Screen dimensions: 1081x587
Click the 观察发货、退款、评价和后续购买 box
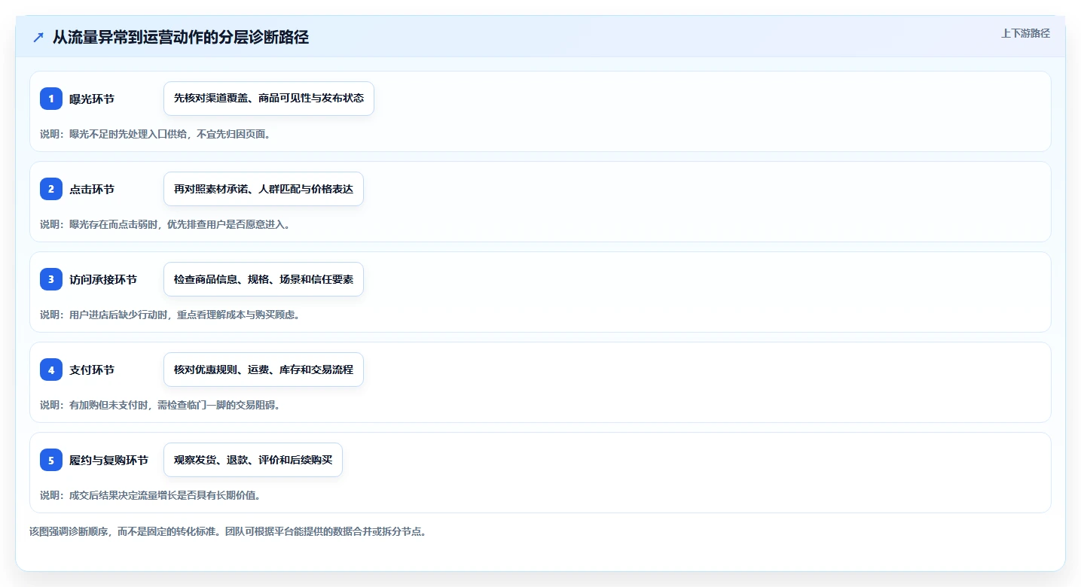(x=253, y=460)
